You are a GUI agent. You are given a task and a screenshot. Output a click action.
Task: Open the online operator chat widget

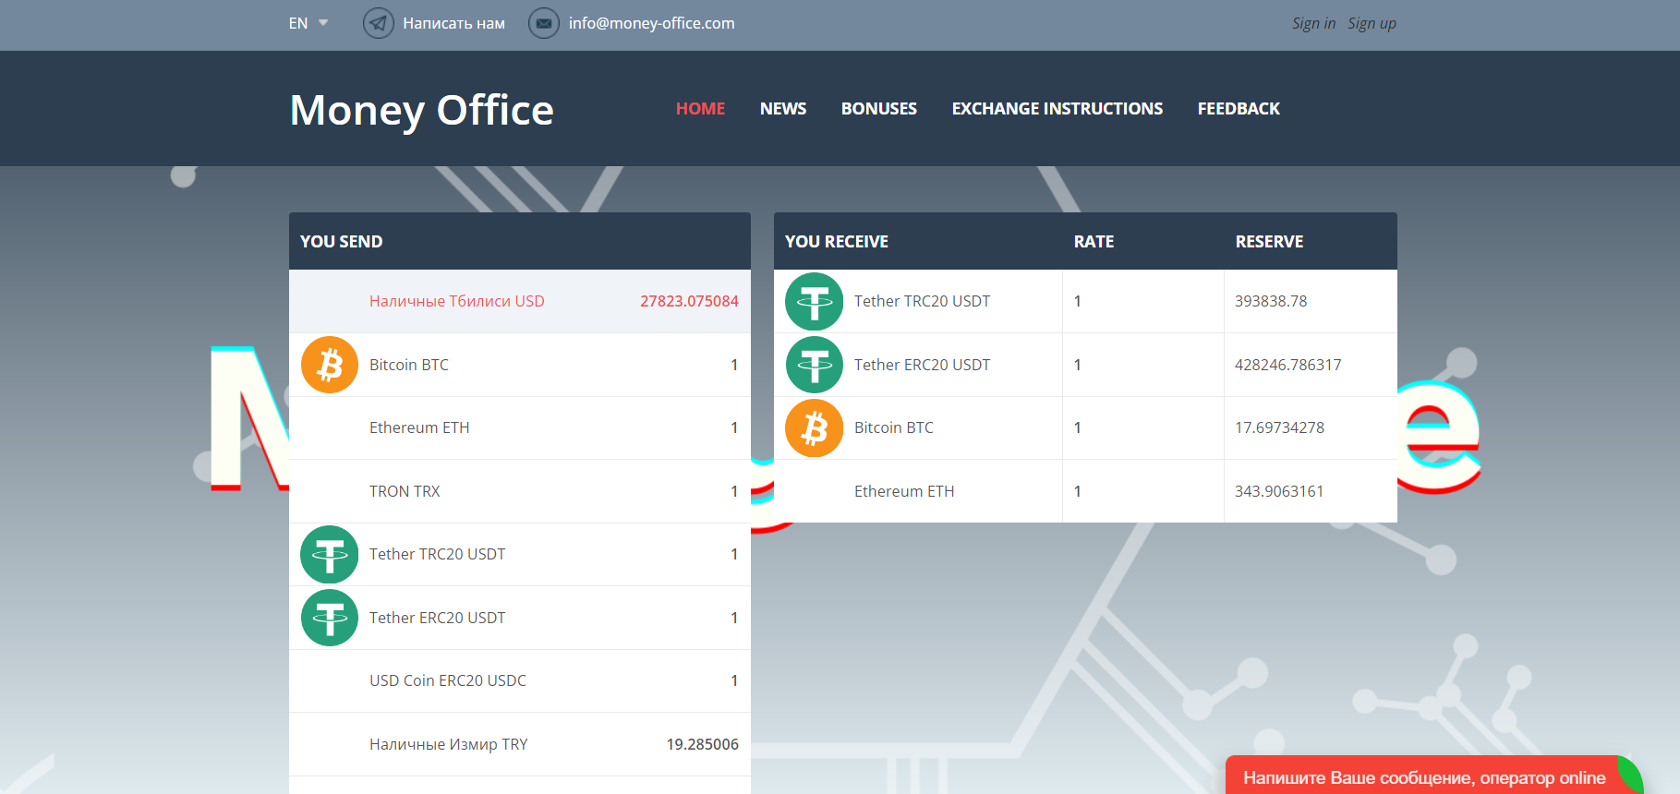1423,777
